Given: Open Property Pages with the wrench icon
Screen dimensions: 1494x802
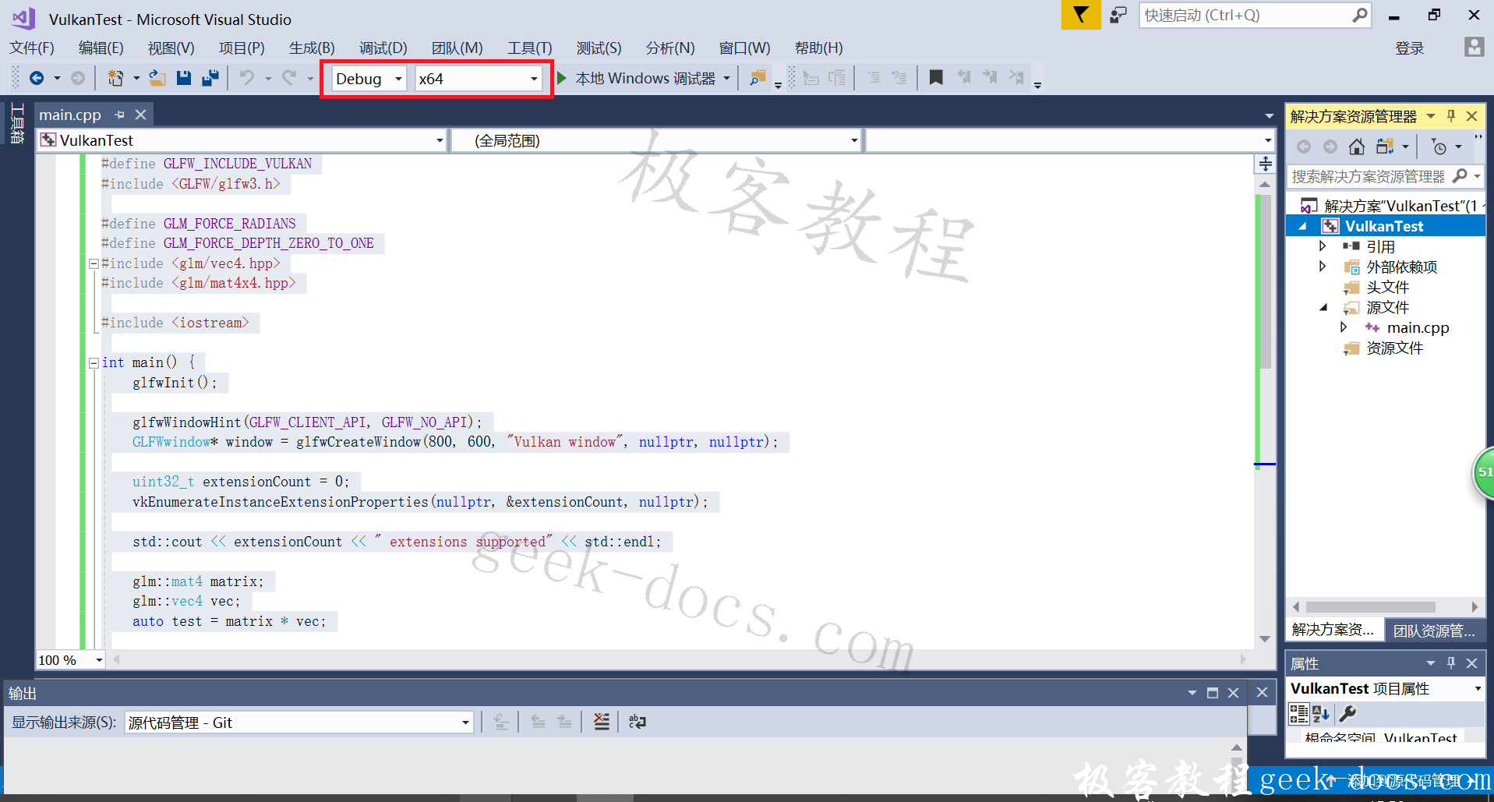Looking at the screenshot, I should (1347, 713).
